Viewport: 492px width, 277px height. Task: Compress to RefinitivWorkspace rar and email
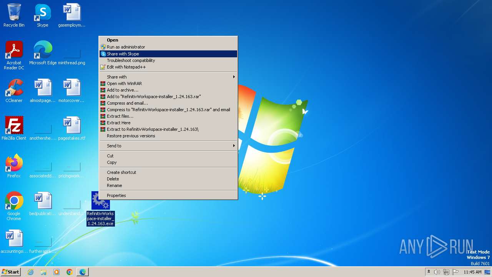pyautogui.click(x=168, y=110)
